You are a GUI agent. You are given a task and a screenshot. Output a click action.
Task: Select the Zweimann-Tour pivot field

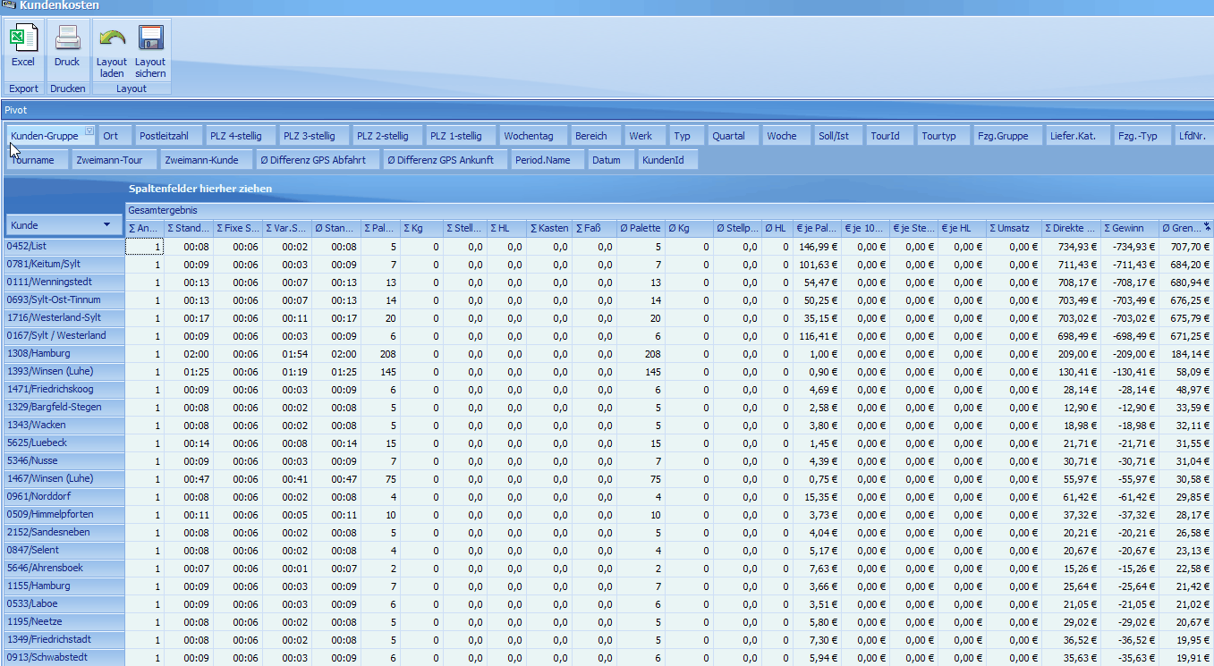115,160
